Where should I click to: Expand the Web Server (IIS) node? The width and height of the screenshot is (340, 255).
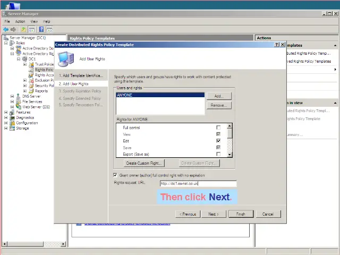(x=12, y=107)
